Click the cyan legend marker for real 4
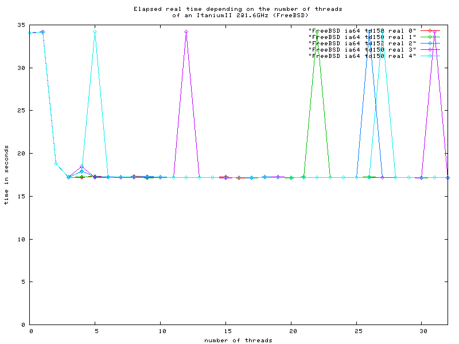 click(430, 56)
